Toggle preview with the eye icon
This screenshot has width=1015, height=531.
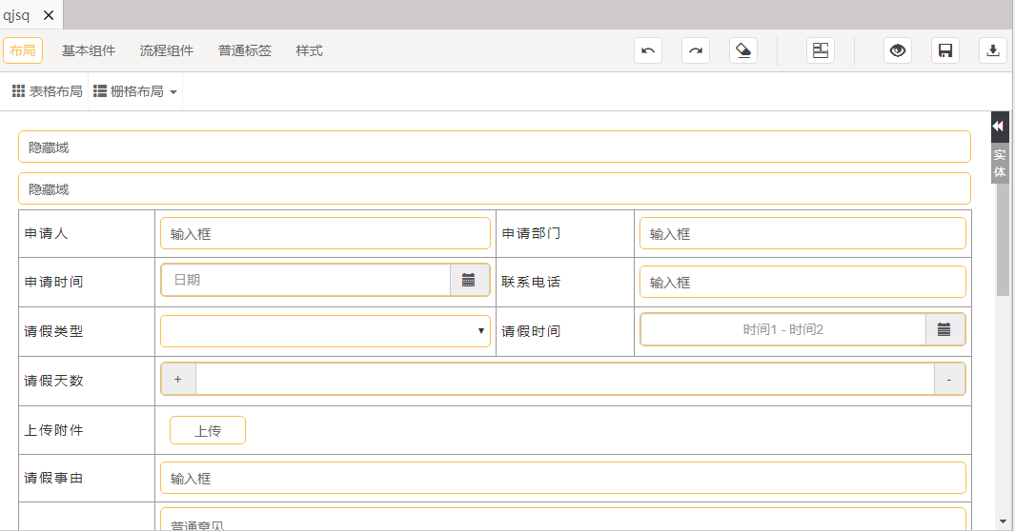pyautogui.click(x=897, y=50)
